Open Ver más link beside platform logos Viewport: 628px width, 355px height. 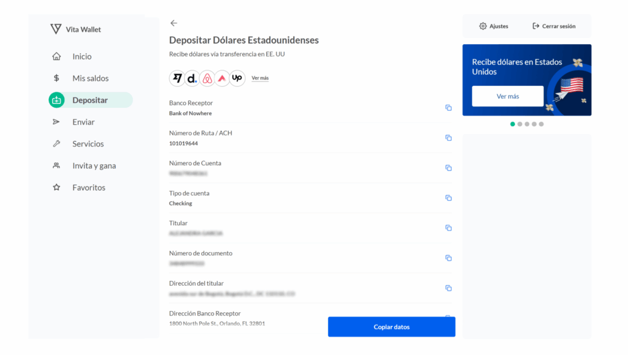pos(260,78)
